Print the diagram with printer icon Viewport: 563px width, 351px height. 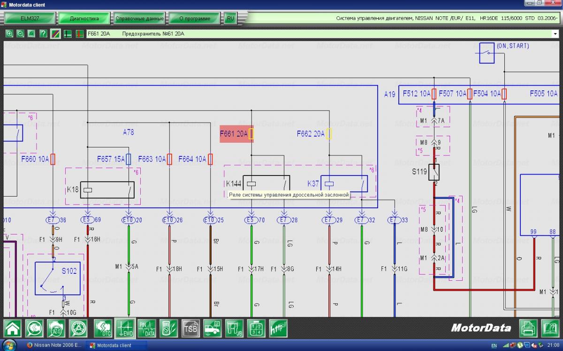point(528,328)
